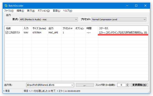This screenshot has width=153, height=96.
Task: Sort list by 入力 column header
Action: [x=27, y=28]
